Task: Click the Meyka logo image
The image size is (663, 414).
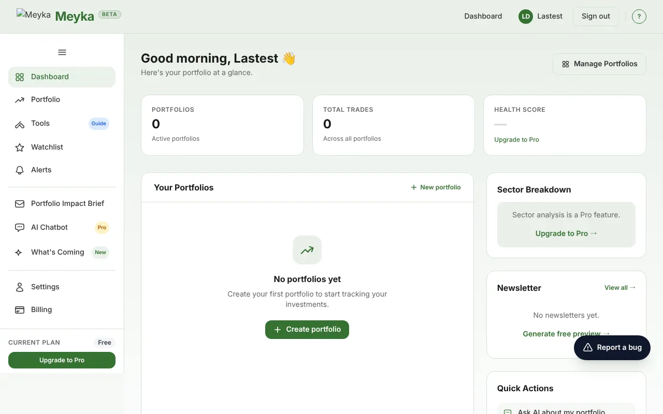Action: tap(34, 14)
